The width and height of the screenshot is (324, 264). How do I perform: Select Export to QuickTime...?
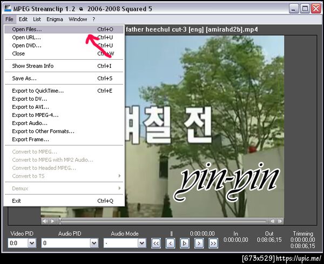[x=64, y=91]
